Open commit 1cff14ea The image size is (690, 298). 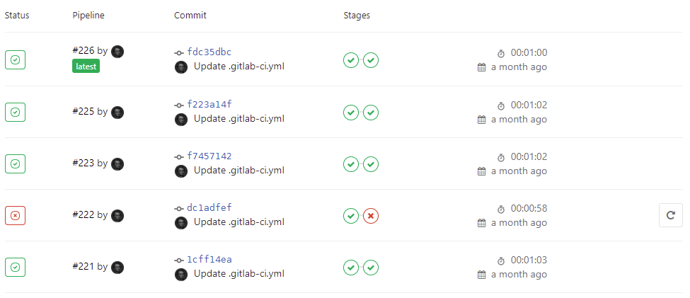209,260
